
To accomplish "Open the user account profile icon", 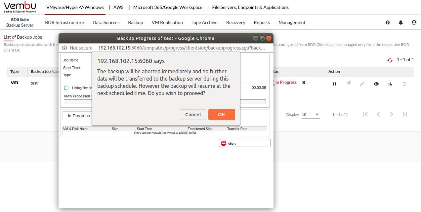I will (414, 22).
